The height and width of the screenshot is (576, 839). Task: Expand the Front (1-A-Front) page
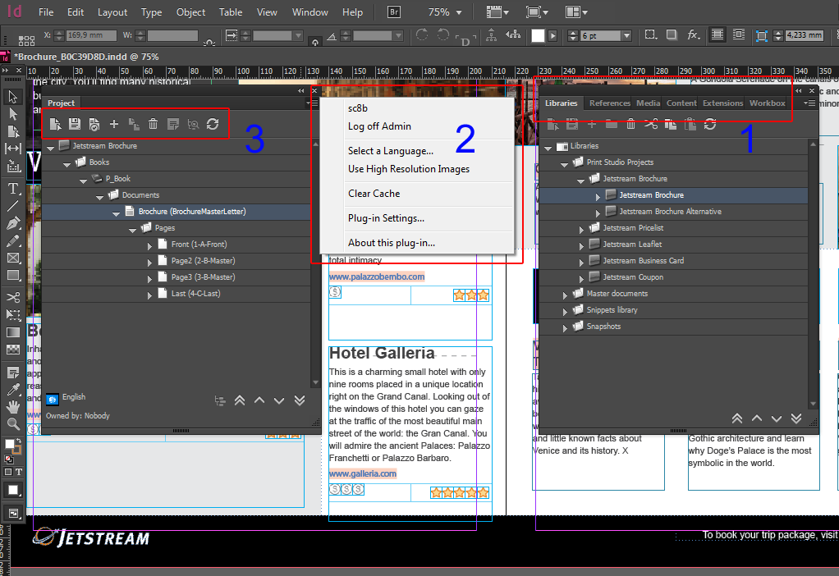(149, 245)
